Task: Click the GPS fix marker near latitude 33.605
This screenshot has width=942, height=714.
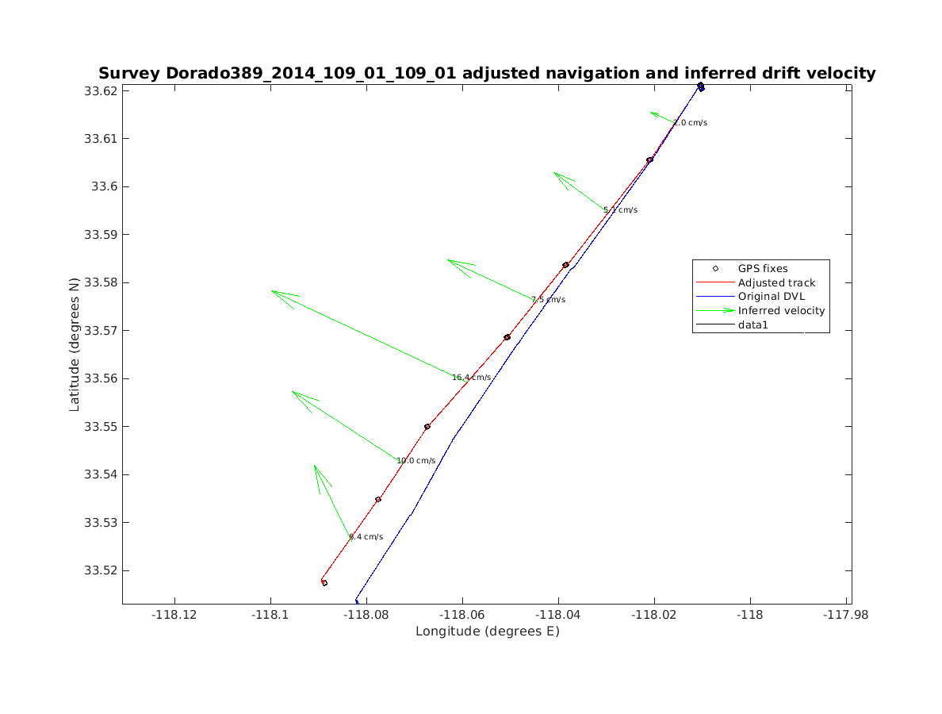Action: (649, 160)
